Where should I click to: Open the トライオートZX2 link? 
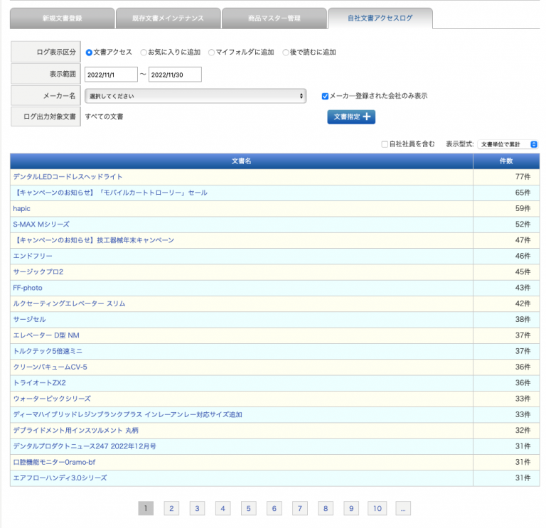39,383
